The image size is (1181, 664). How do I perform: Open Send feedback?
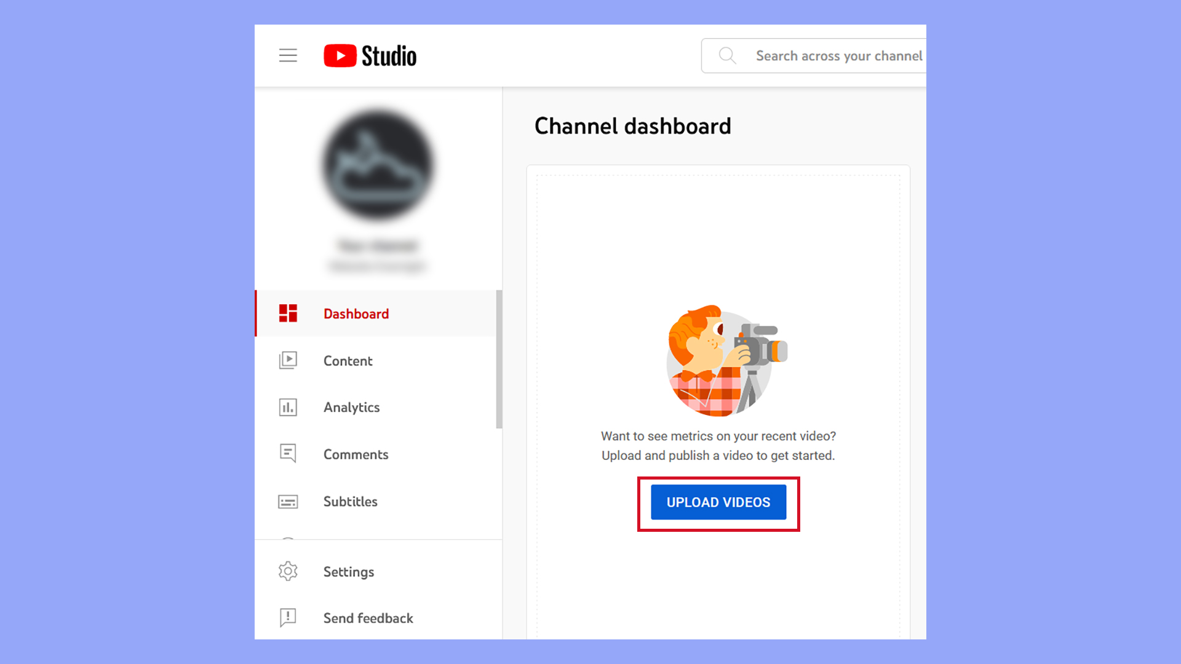click(368, 618)
